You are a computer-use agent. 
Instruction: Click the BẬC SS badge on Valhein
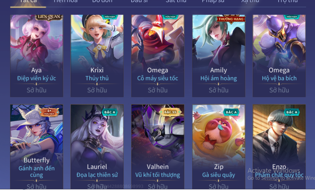(x=170, y=112)
